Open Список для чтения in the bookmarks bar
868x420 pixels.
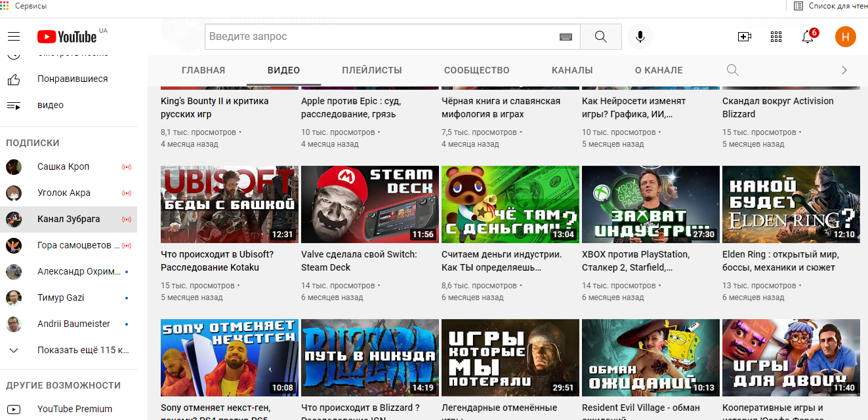(838, 5)
